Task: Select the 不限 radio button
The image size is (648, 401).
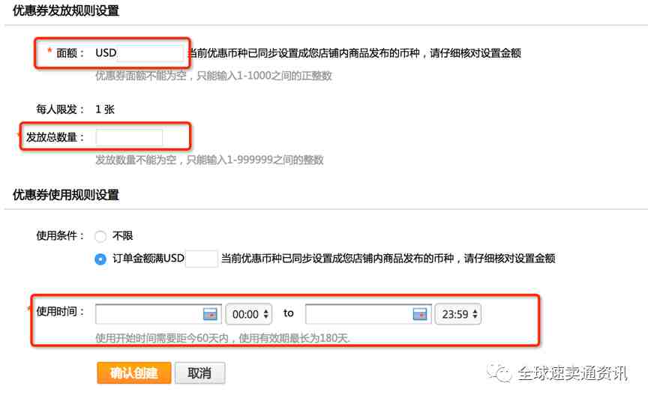Action: point(100,236)
